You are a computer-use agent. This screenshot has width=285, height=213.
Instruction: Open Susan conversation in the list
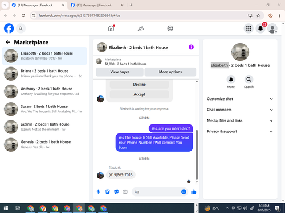click(x=44, y=109)
